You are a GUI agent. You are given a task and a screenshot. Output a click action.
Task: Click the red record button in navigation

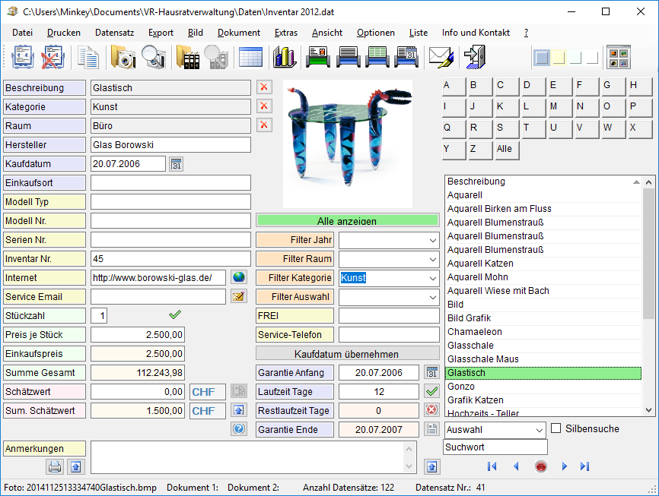pos(541,466)
